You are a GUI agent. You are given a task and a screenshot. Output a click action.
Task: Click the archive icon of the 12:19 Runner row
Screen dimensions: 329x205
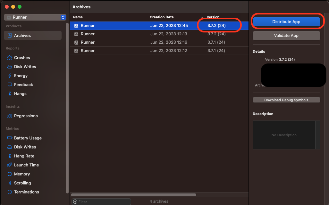(76, 34)
